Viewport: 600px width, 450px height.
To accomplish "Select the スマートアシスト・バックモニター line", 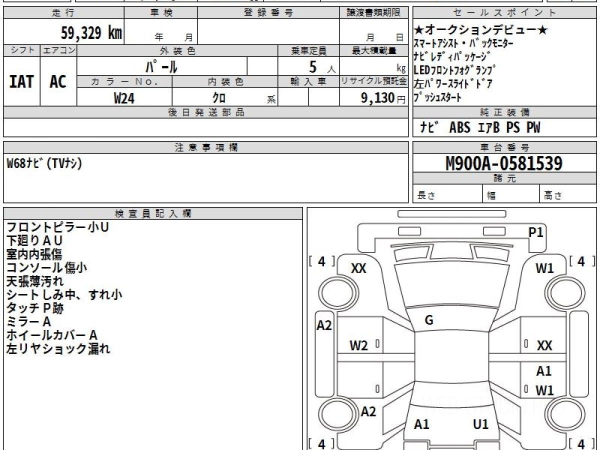I will click(x=463, y=43).
